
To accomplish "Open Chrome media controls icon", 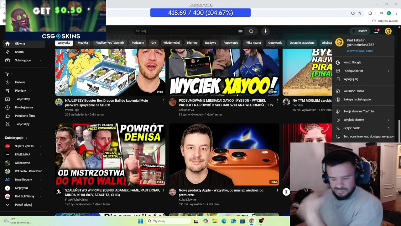I will pyautogui.click(x=381, y=13).
